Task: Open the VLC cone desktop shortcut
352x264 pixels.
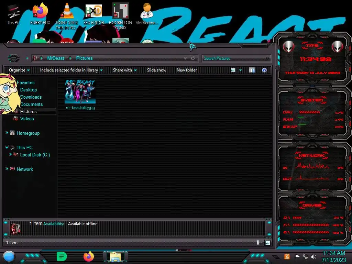Action: pyautogui.click(x=67, y=16)
